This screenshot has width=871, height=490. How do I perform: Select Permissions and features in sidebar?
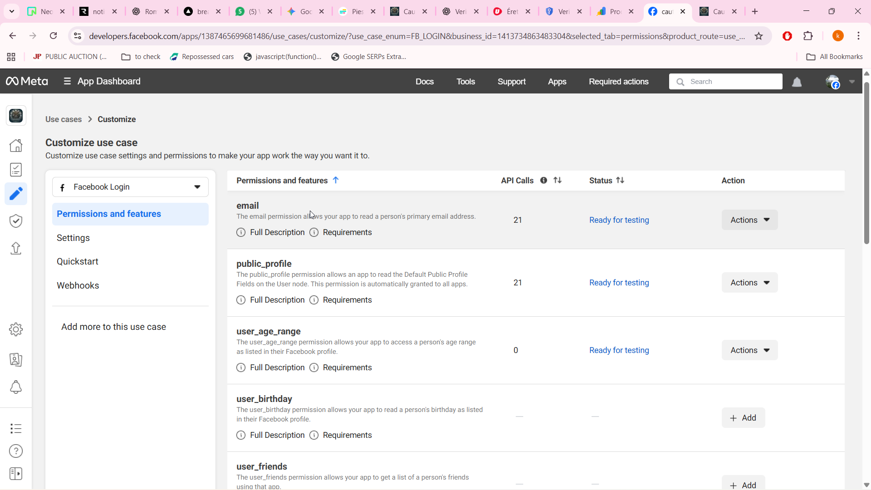130,214
